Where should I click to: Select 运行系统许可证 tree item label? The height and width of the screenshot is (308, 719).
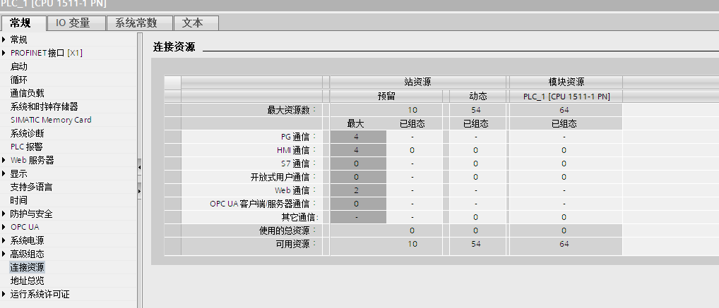point(40,295)
